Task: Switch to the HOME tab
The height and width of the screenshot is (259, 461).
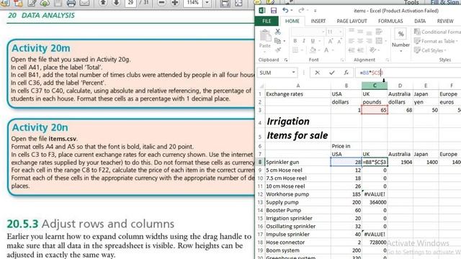Action: click(292, 21)
